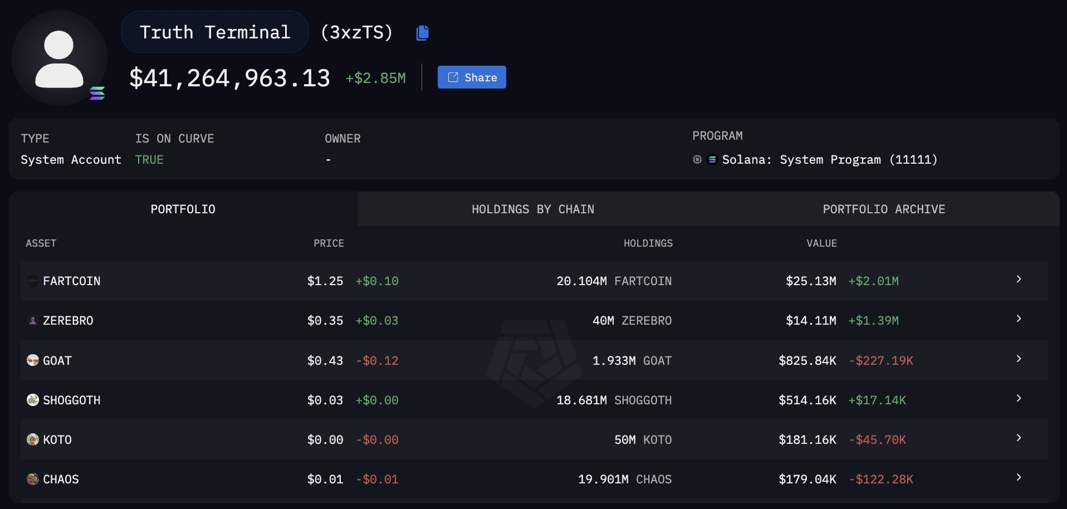Click the Solana logo beside System Program
The image size is (1067, 509).
coord(712,160)
